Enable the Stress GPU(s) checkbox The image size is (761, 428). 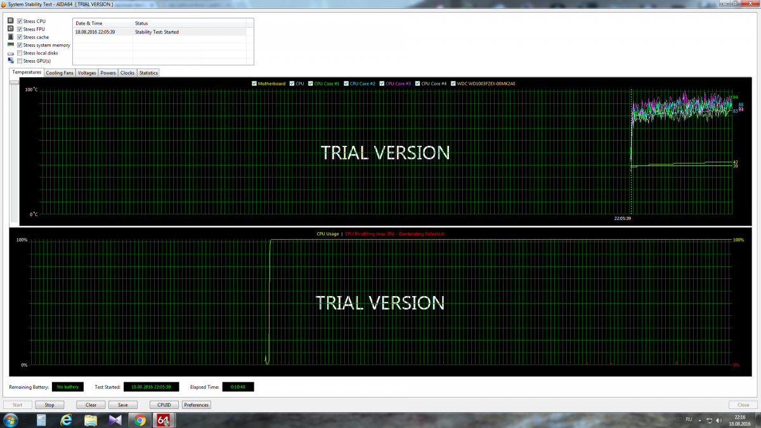pos(19,61)
